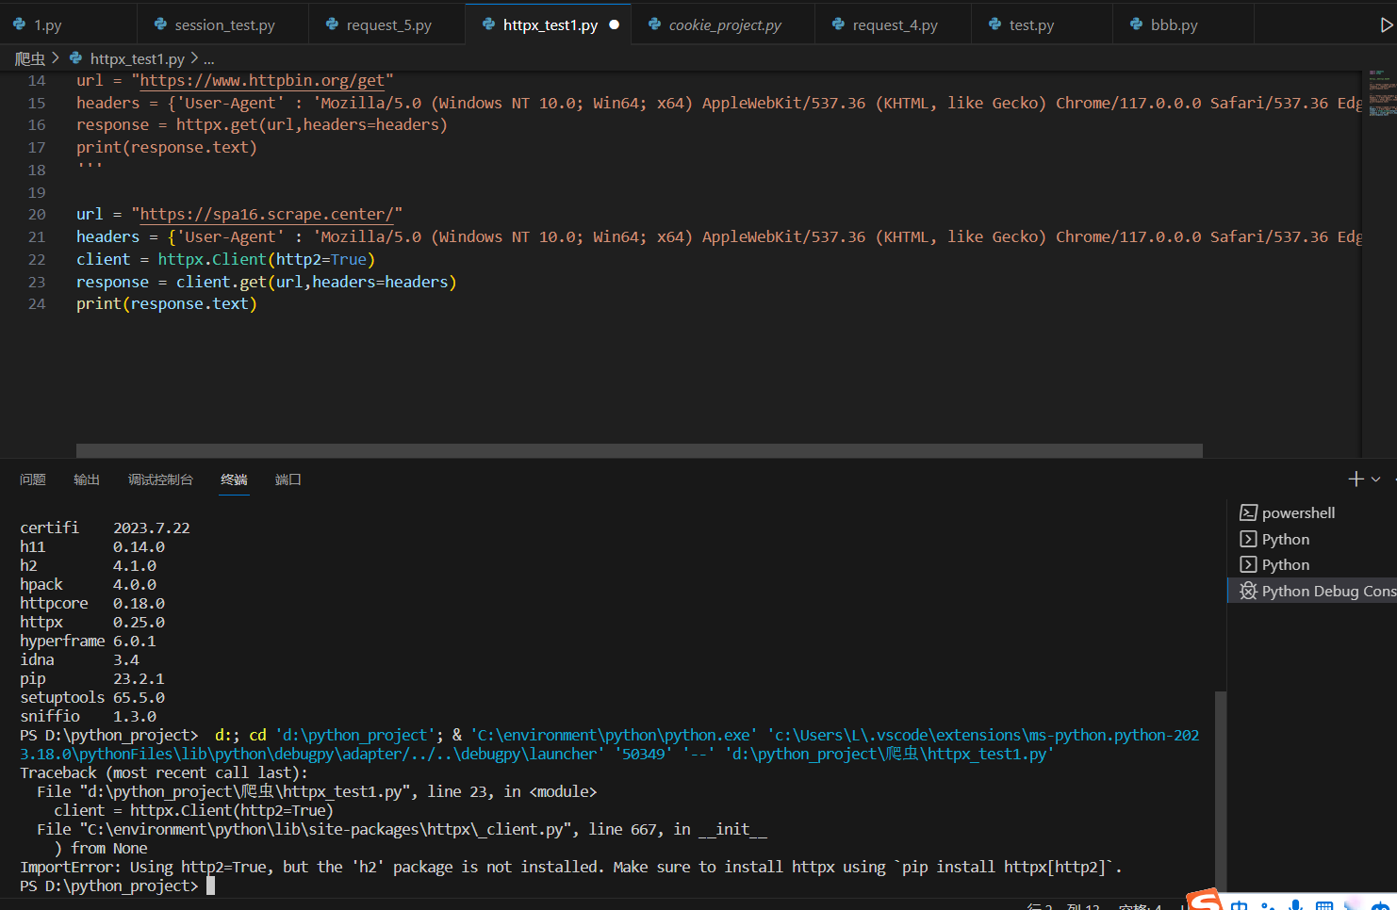Switch to the request_4.py tab
This screenshot has width=1397, height=910.
coord(893,24)
